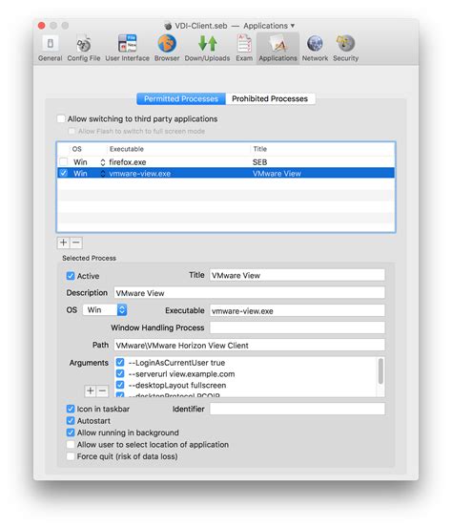Click the Description input field

(249, 293)
